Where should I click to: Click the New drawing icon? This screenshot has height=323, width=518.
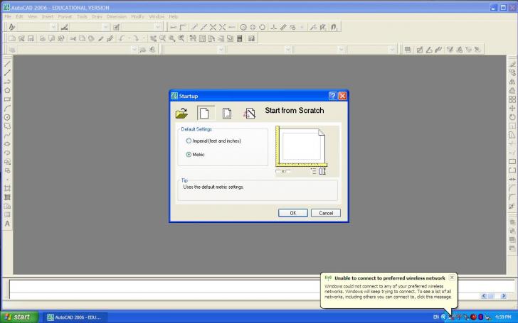coord(12,38)
